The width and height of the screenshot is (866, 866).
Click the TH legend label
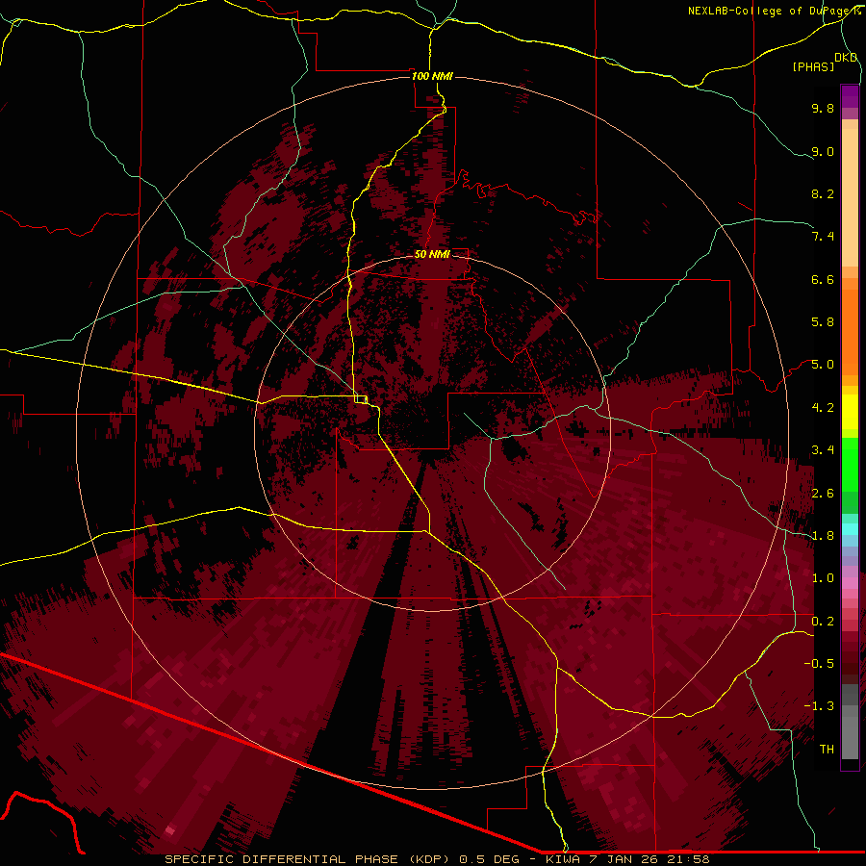coord(827,750)
